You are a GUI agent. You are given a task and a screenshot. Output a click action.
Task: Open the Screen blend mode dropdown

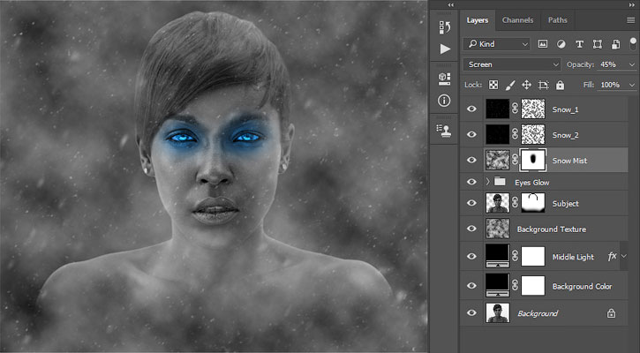pyautogui.click(x=512, y=64)
